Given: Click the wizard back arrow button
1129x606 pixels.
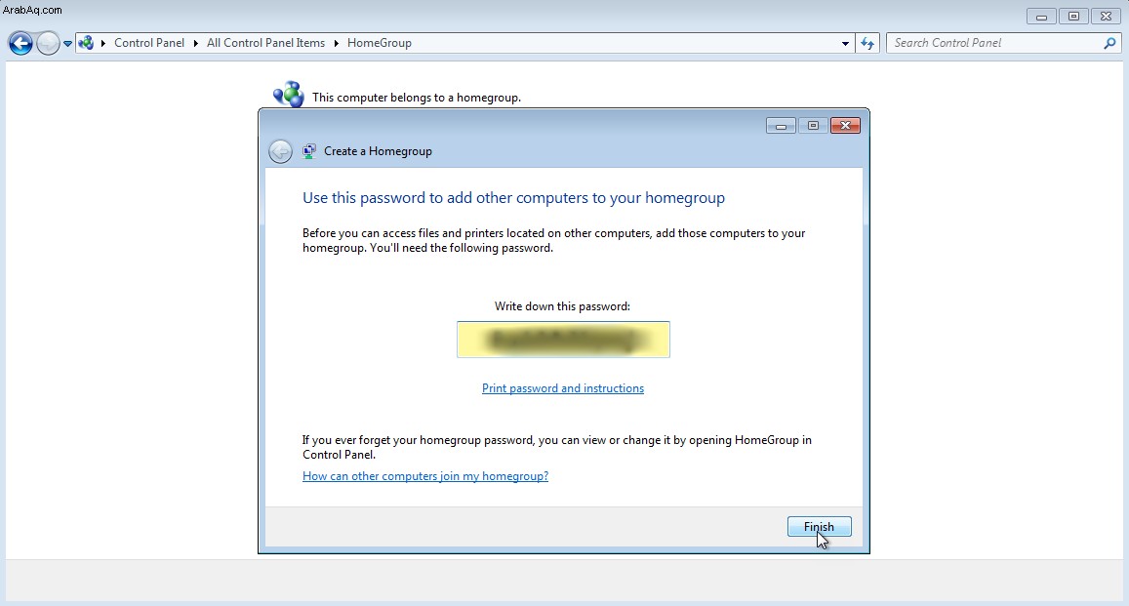Looking at the screenshot, I should pyautogui.click(x=280, y=151).
